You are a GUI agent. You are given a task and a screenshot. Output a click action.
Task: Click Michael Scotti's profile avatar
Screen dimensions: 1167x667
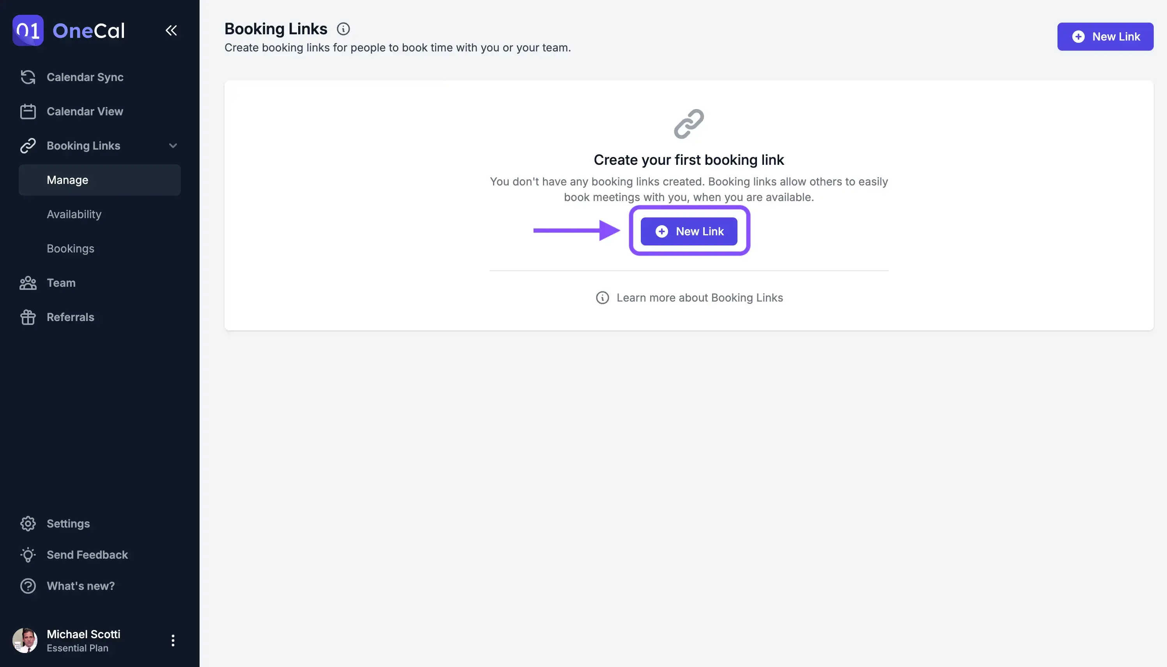coord(25,641)
